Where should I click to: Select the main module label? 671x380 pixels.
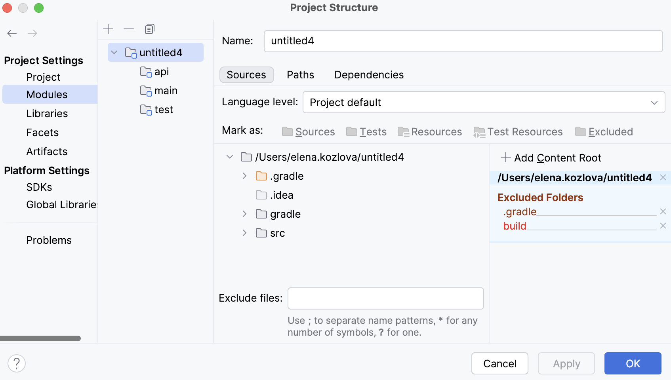click(166, 91)
